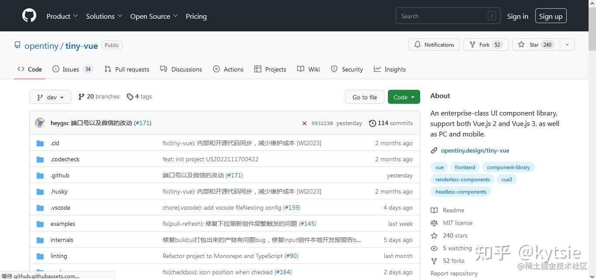Image resolution: width=596 pixels, height=279 pixels.
Task: Open the dev branch dropdown
Action: 50,97
